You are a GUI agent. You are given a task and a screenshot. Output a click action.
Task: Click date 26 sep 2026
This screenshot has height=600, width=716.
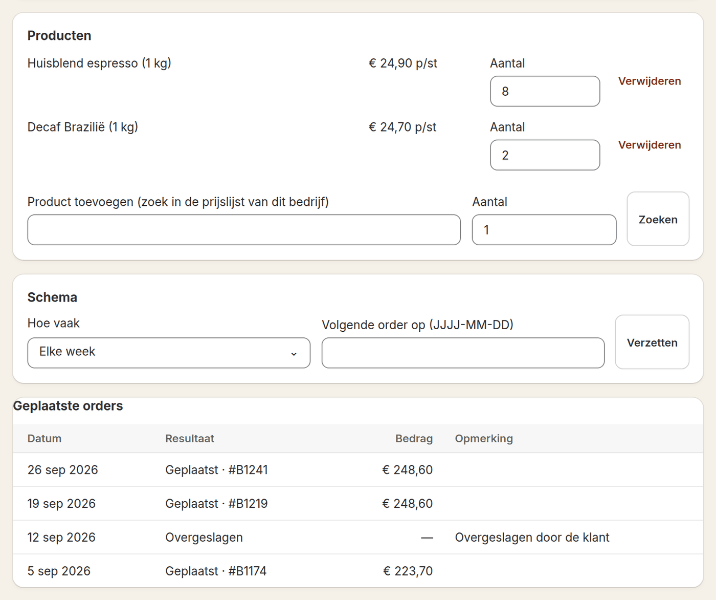point(62,470)
